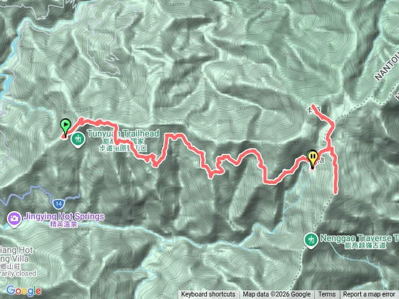Viewport: 399px width, 299px height.
Task: Click the Tunyuan Trailhead label text
Action: click(x=123, y=133)
